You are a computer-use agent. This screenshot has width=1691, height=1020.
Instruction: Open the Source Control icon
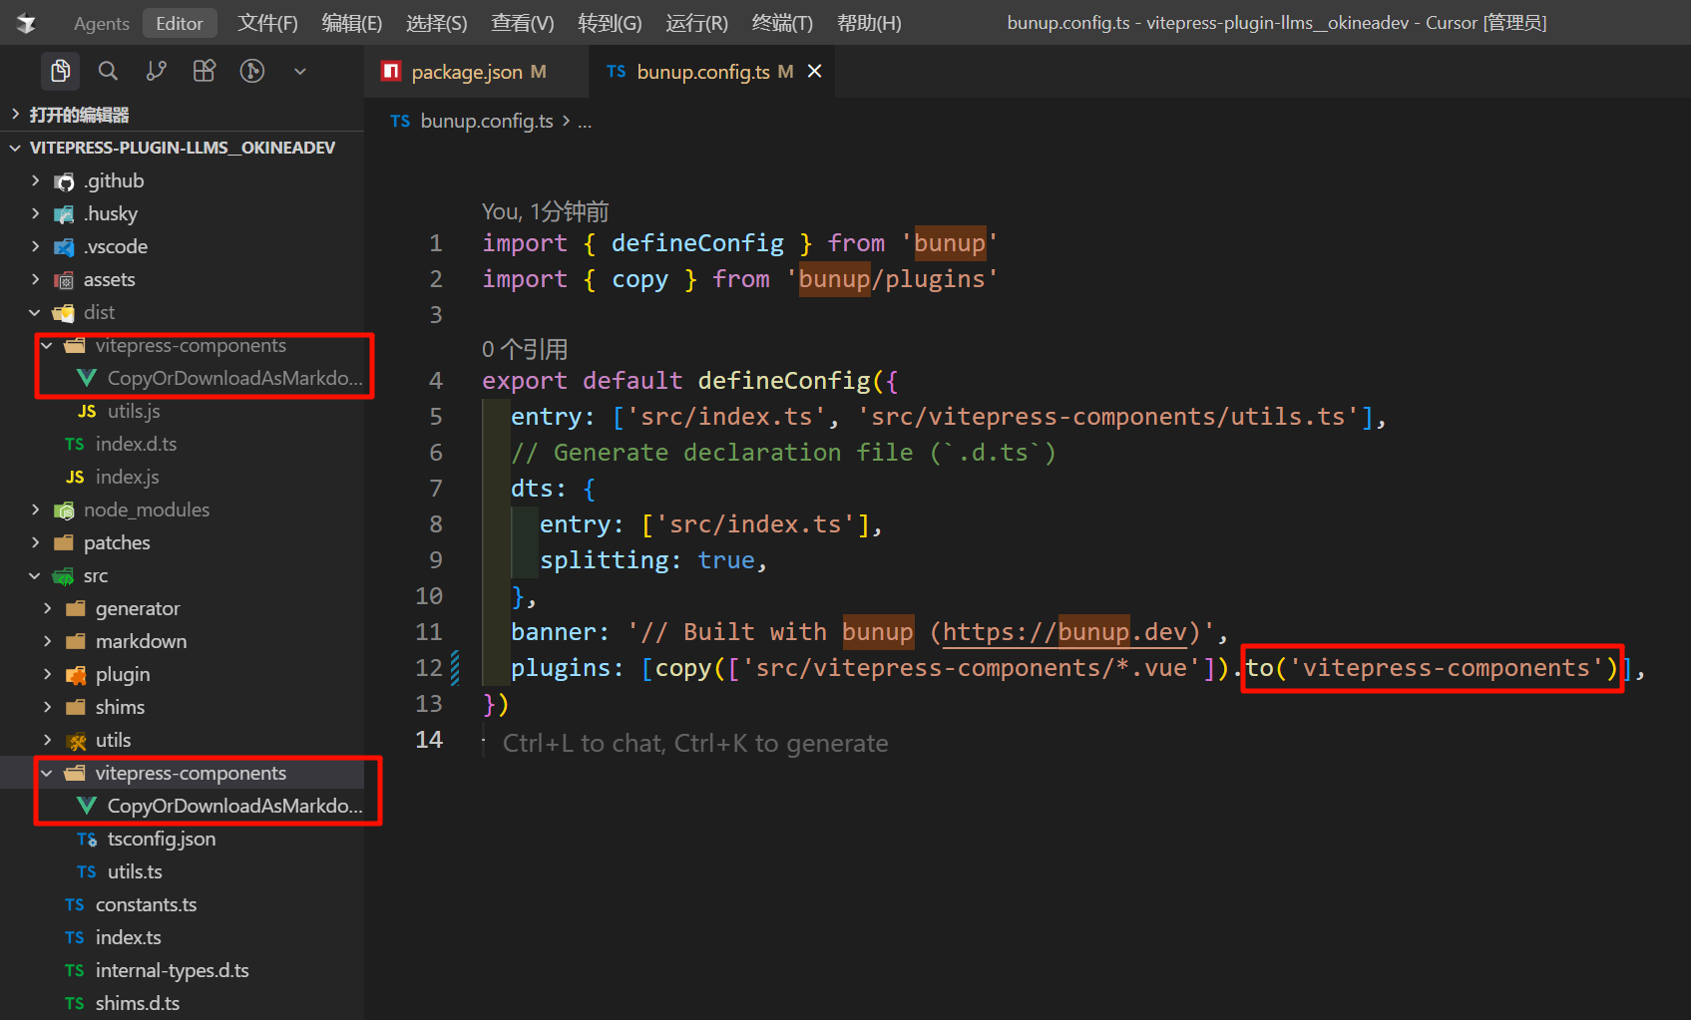157,71
